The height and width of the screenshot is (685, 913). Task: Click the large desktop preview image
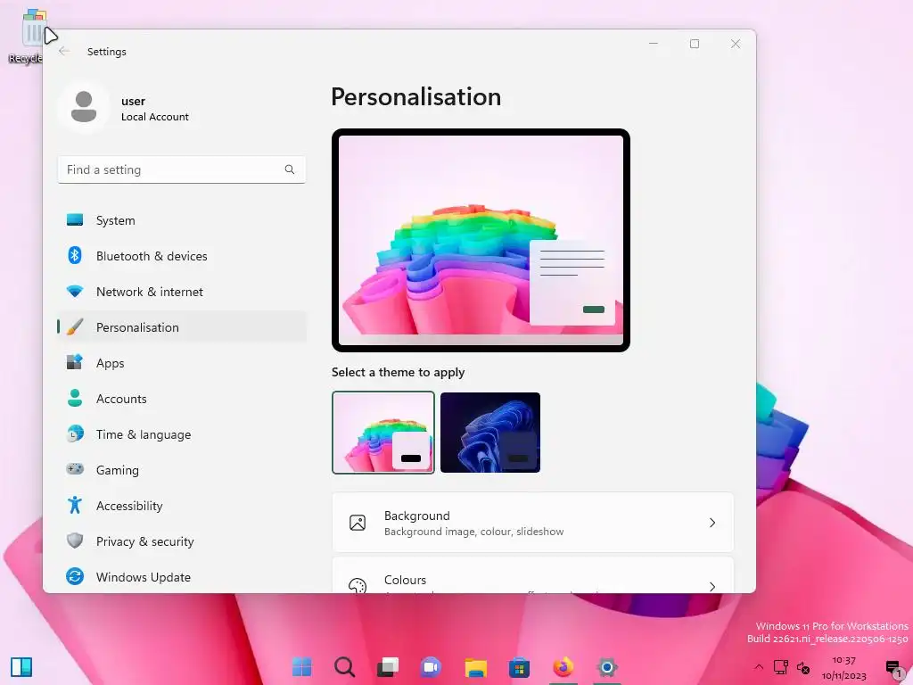(481, 240)
